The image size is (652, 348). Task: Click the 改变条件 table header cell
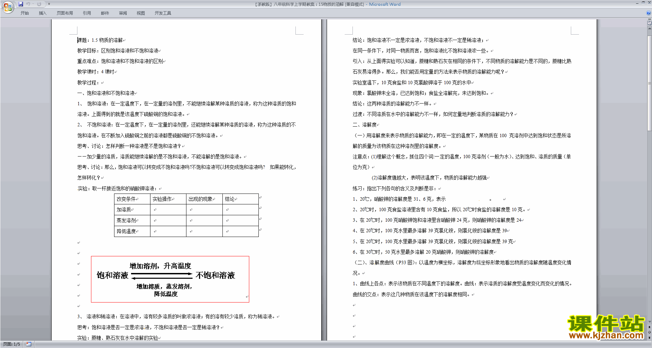pos(132,199)
